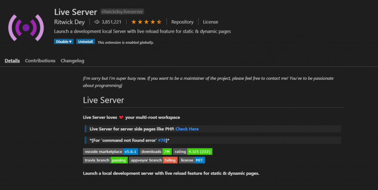Open the Disable dropdown button

pyautogui.click(x=63, y=42)
